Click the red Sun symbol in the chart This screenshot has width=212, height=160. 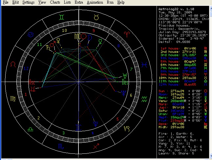click(x=84, y=36)
